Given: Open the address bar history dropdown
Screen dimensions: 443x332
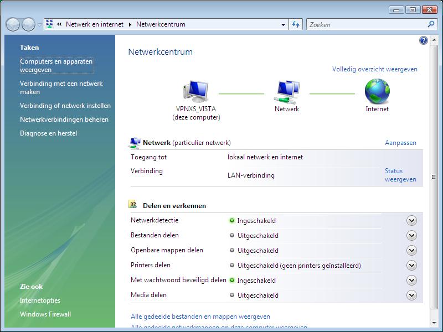Looking at the screenshot, I should coord(283,24).
